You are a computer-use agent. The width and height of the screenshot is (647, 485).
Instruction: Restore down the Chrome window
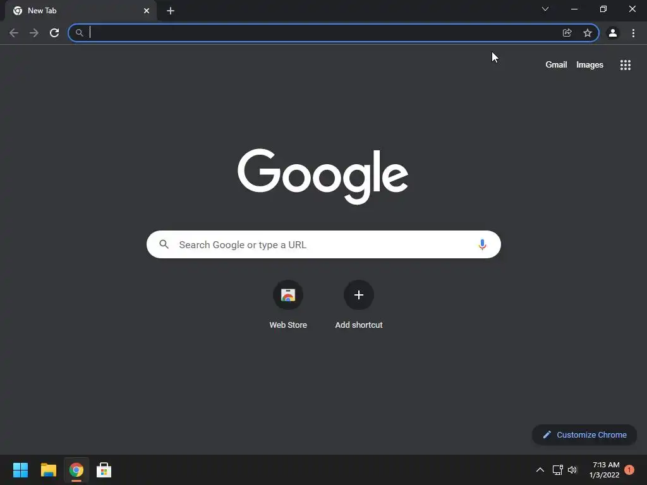[603, 9]
